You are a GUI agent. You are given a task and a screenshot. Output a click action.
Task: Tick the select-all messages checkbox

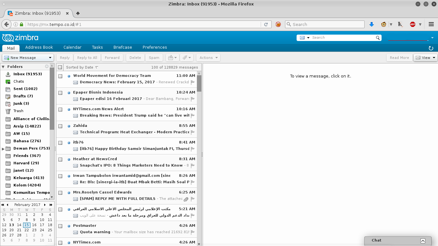tap(60, 67)
